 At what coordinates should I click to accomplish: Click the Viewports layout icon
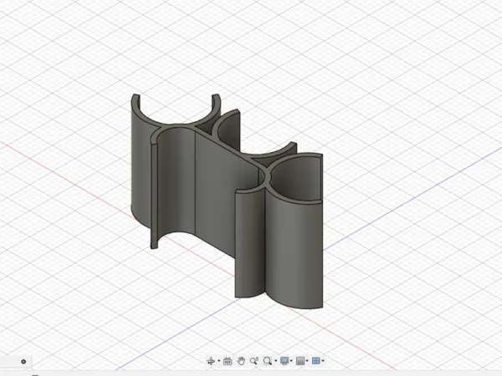(x=316, y=361)
